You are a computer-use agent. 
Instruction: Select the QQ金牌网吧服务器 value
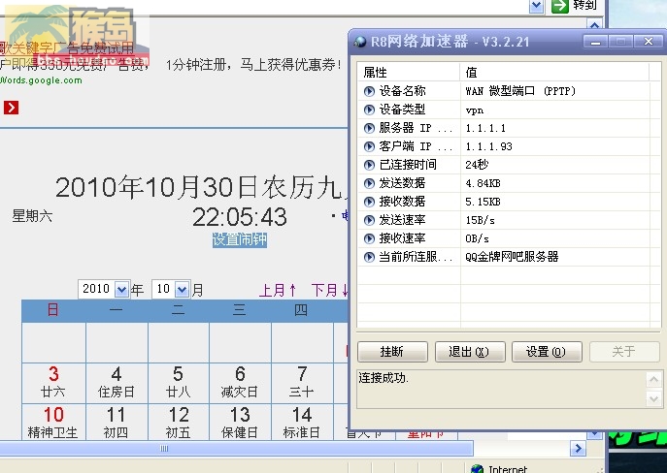coord(512,257)
